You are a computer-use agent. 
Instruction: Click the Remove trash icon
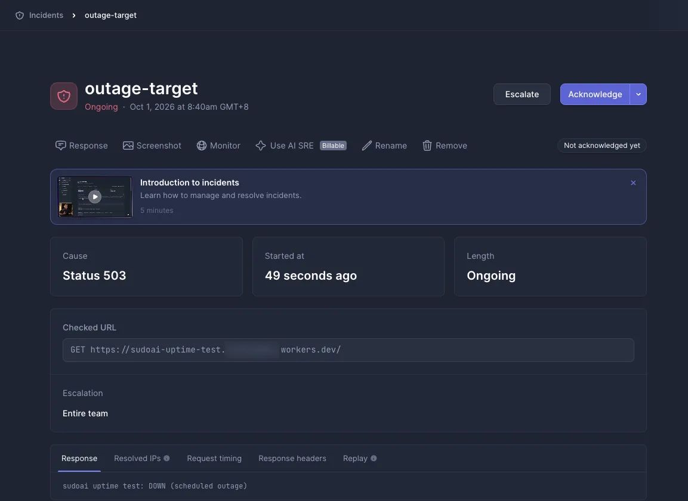coord(427,146)
